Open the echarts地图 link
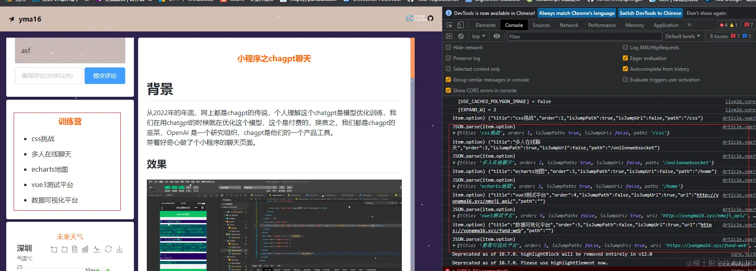The height and width of the screenshot is (271, 756). tap(50, 170)
